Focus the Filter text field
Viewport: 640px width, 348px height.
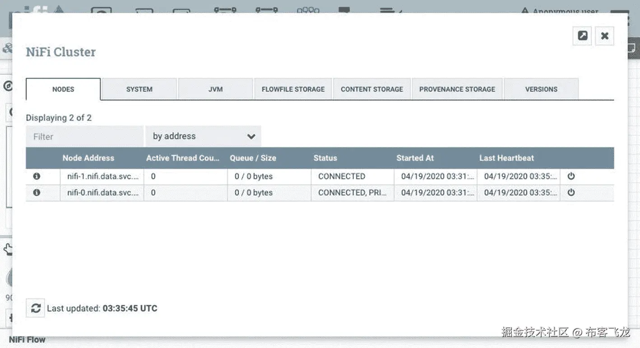point(85,137)
